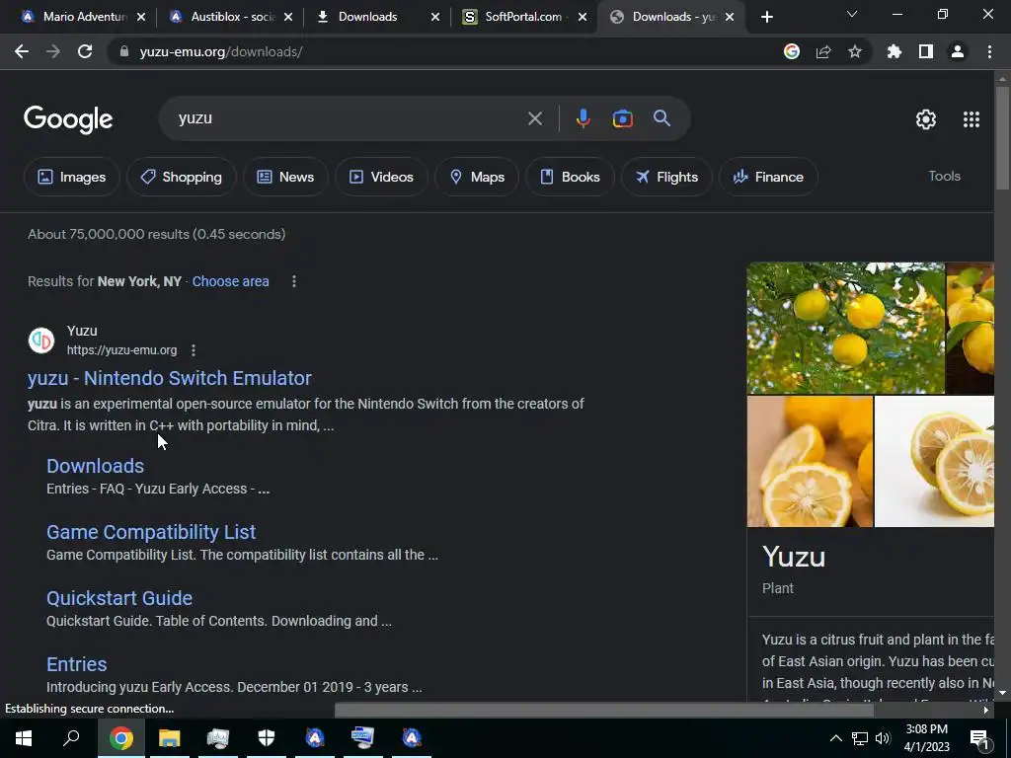Open the halved yuzu on white thumbnail
This screenshot has width=1011, height=758.
tap(934, 461)
